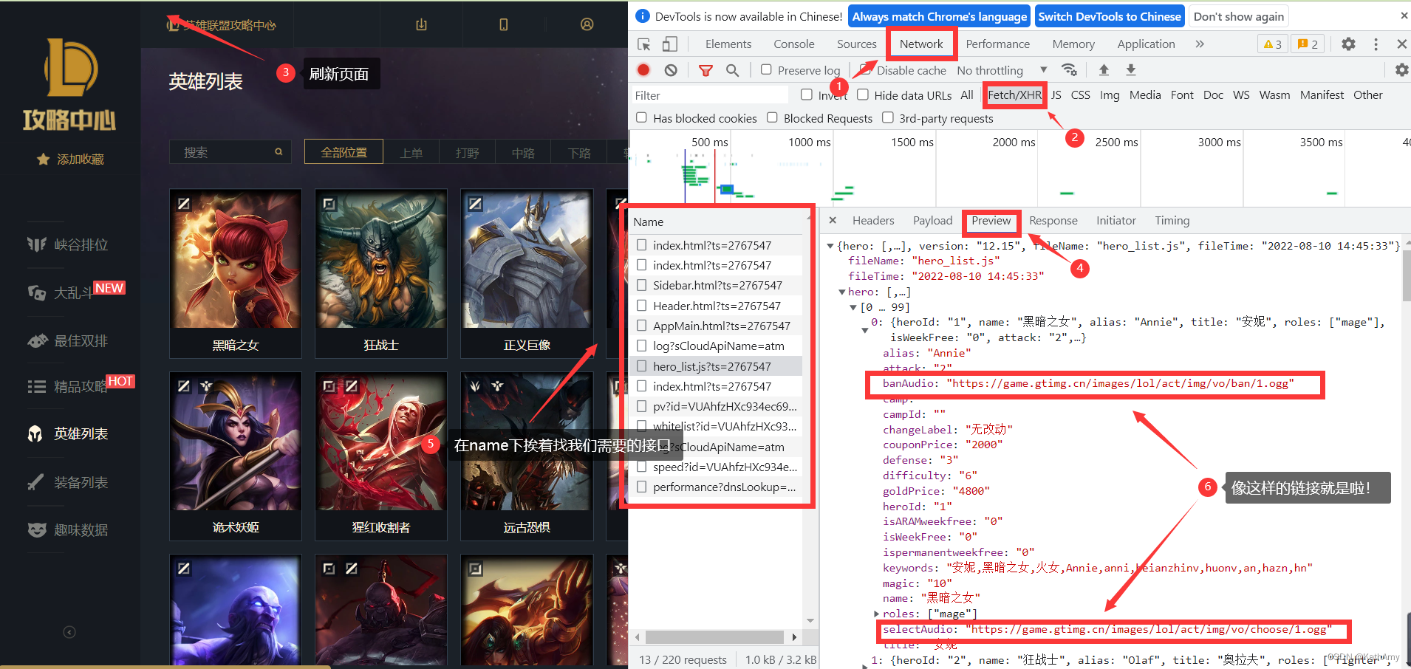Click the 添加收藏 star favorite link
The height and width of the screenshot is (669, 1411).
click(x=70, y=159)
